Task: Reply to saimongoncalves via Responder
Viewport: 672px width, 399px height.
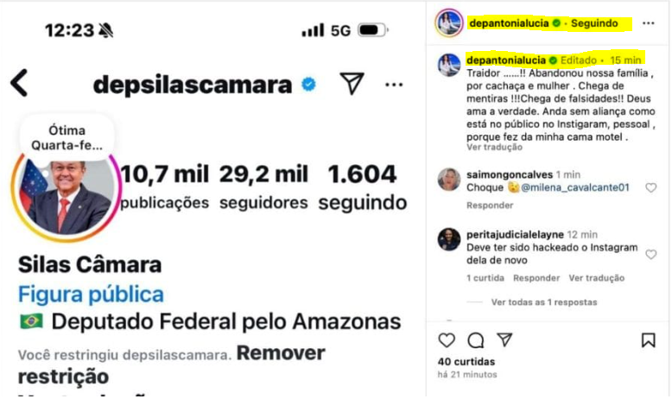Action: pos(490,206)
